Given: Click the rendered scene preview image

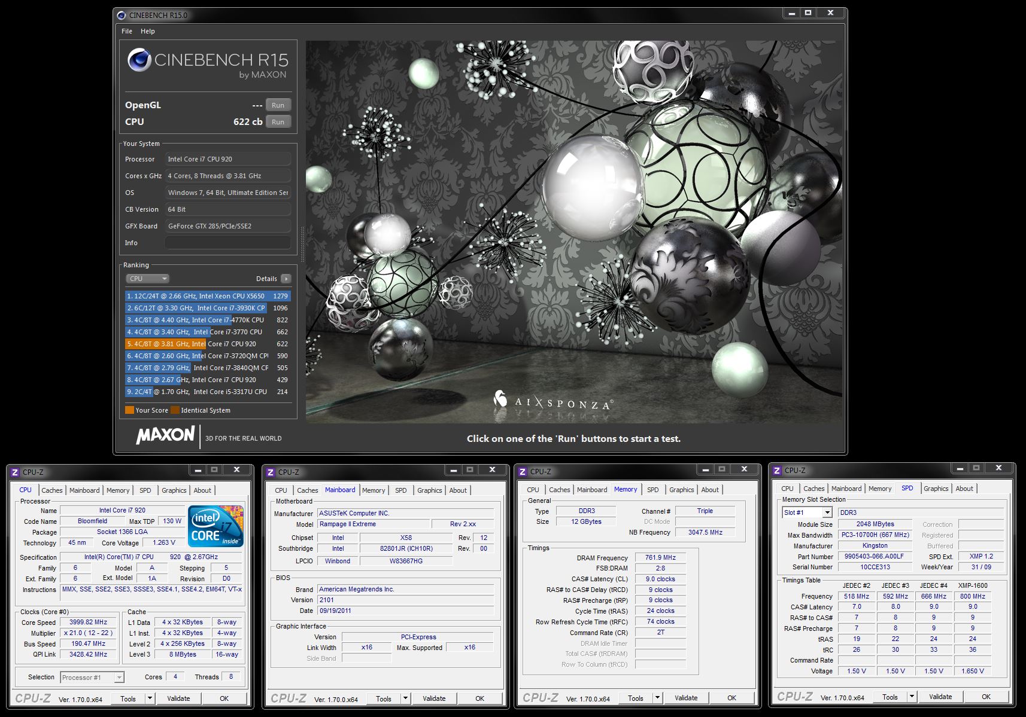Looking at the screenshot, I should [x=573, y=232].
